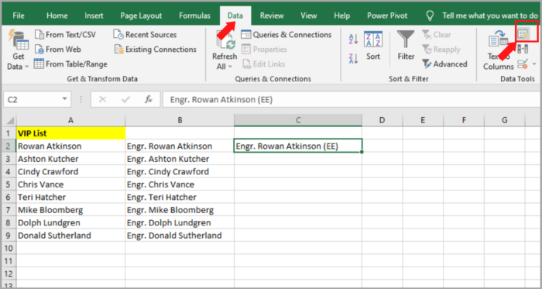This screenshot has width=542, height=289.
Task: Click the formula bar Cancel X
Action: click(102, 99)
